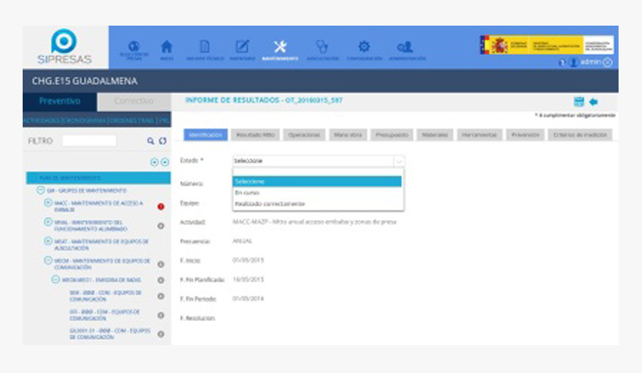Click the refresh icon beside filter

click(161, 141)
